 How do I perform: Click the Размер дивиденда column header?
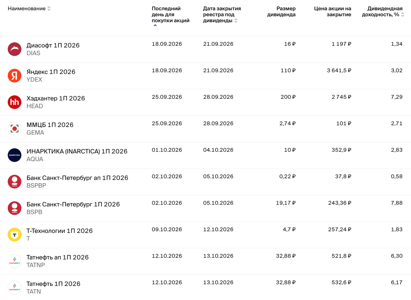tap(281, 12)
